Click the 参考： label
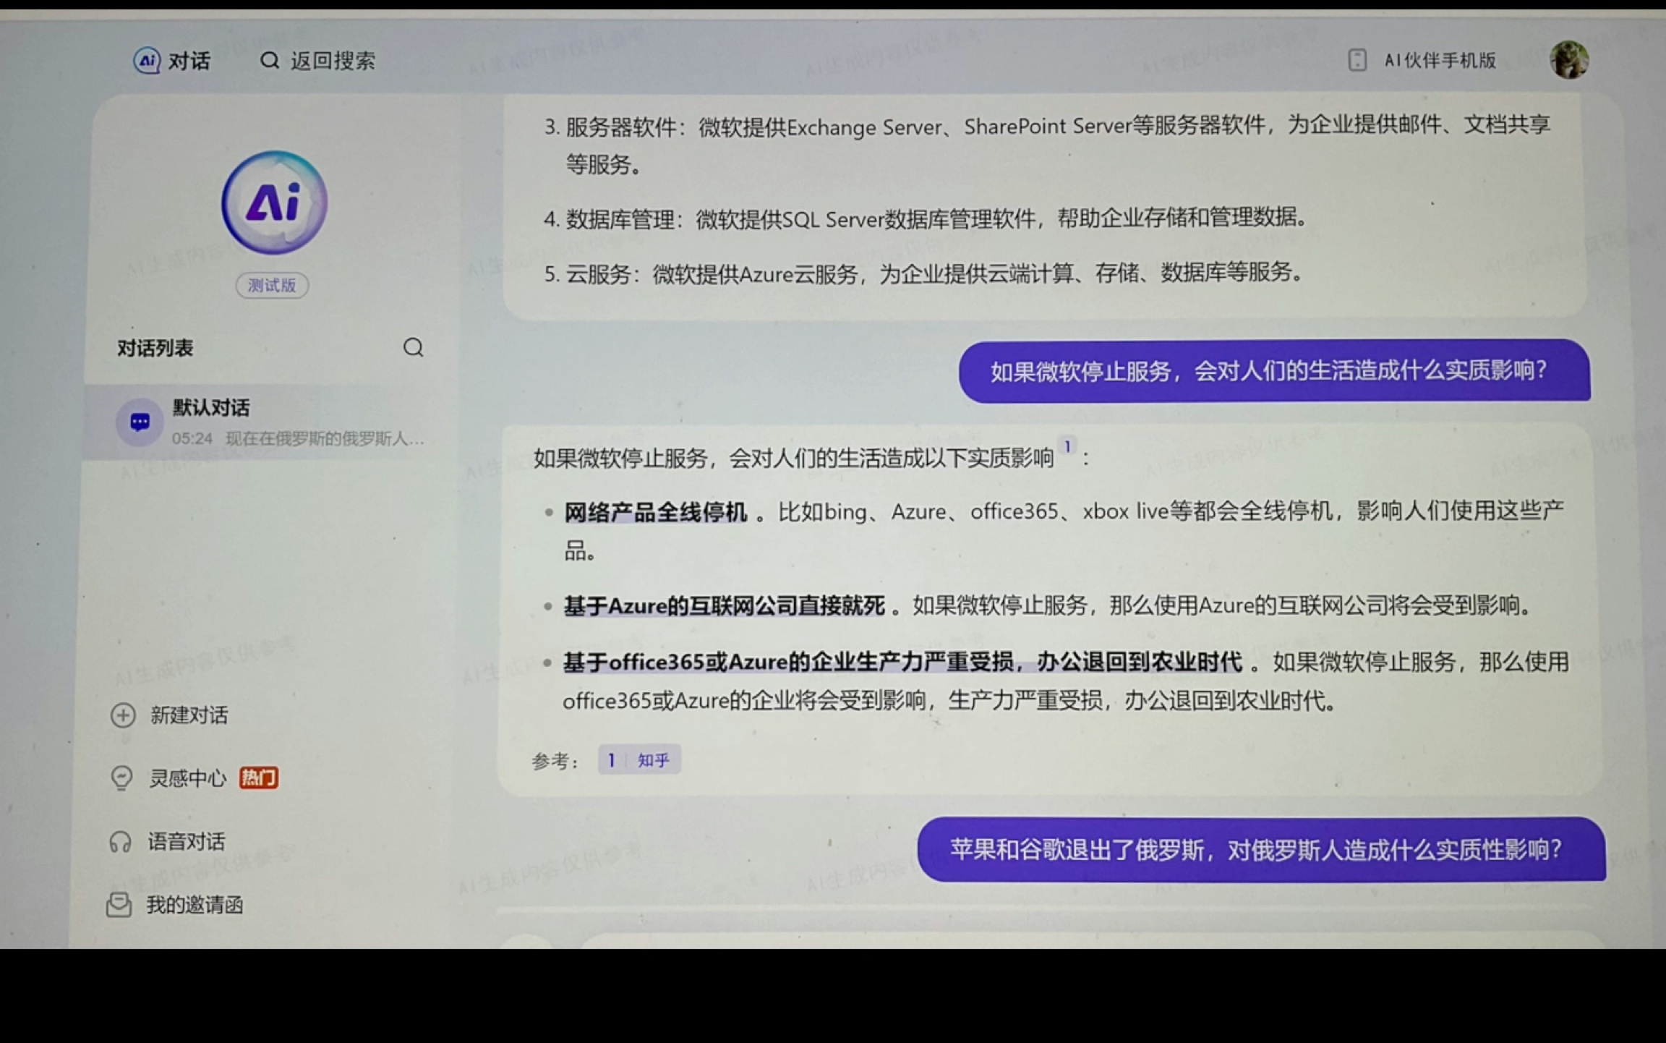This screenshot has height=1043, width=1666. [555, 761]
